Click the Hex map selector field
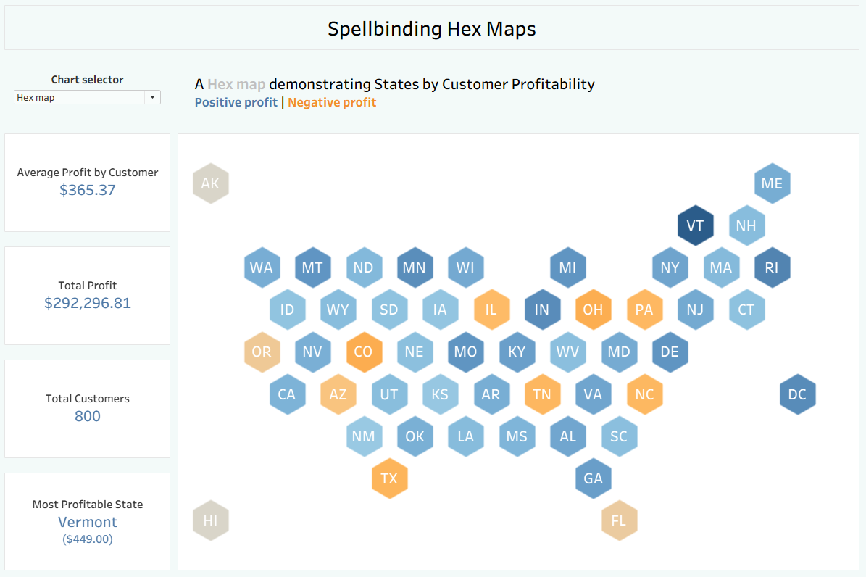Image resolution: width=866 pixels, height=577 pixels. (80, 97)
